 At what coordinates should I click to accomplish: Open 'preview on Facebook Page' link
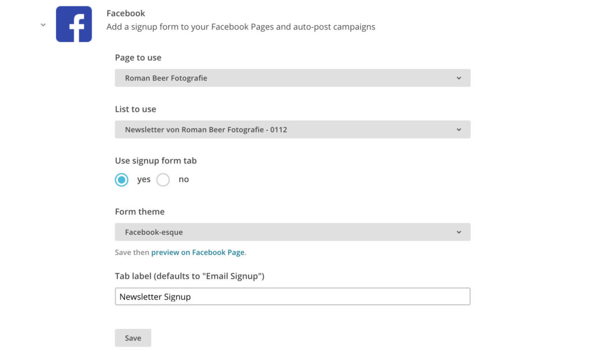198,252
